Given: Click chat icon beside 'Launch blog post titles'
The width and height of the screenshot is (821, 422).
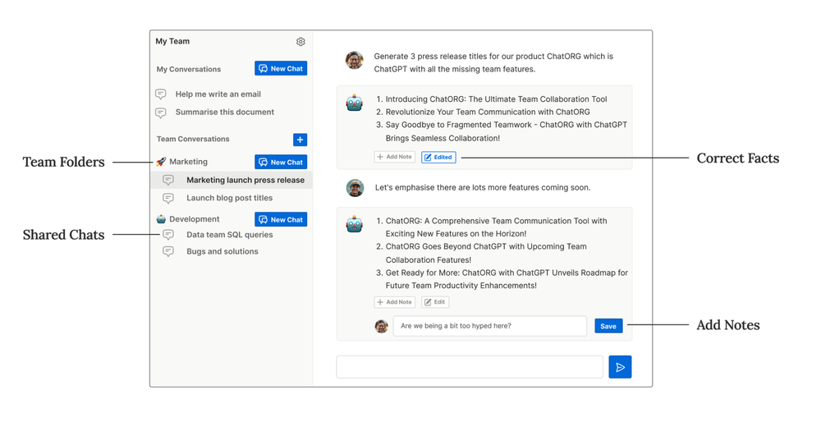Looking at the screenshot, I should click(x=168, y=199).
